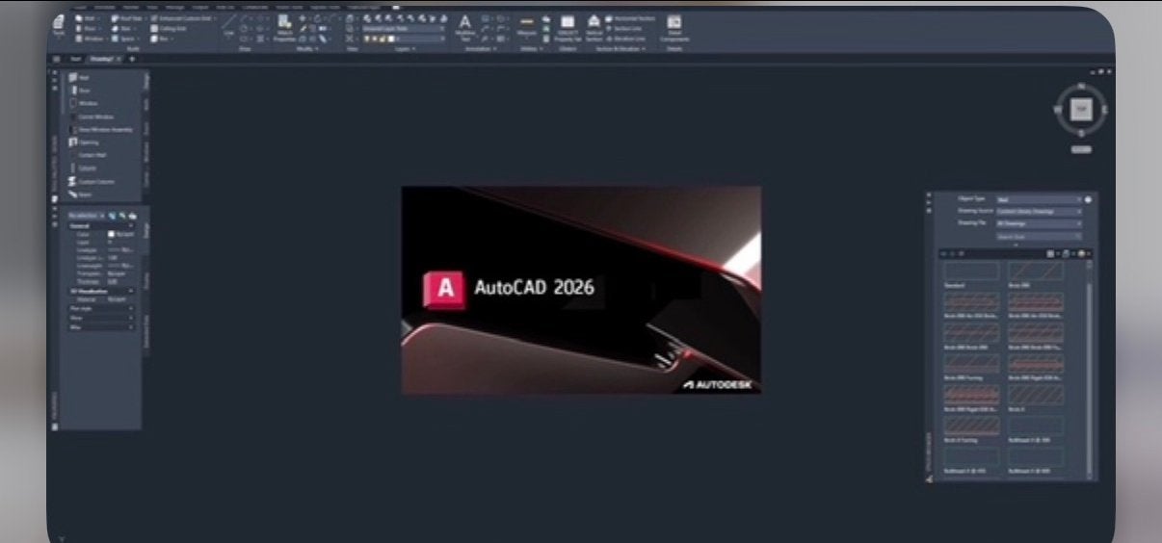Switch to the Drawing1 file tab
This screenshot has width=1162, height=543.
point(104,59)
